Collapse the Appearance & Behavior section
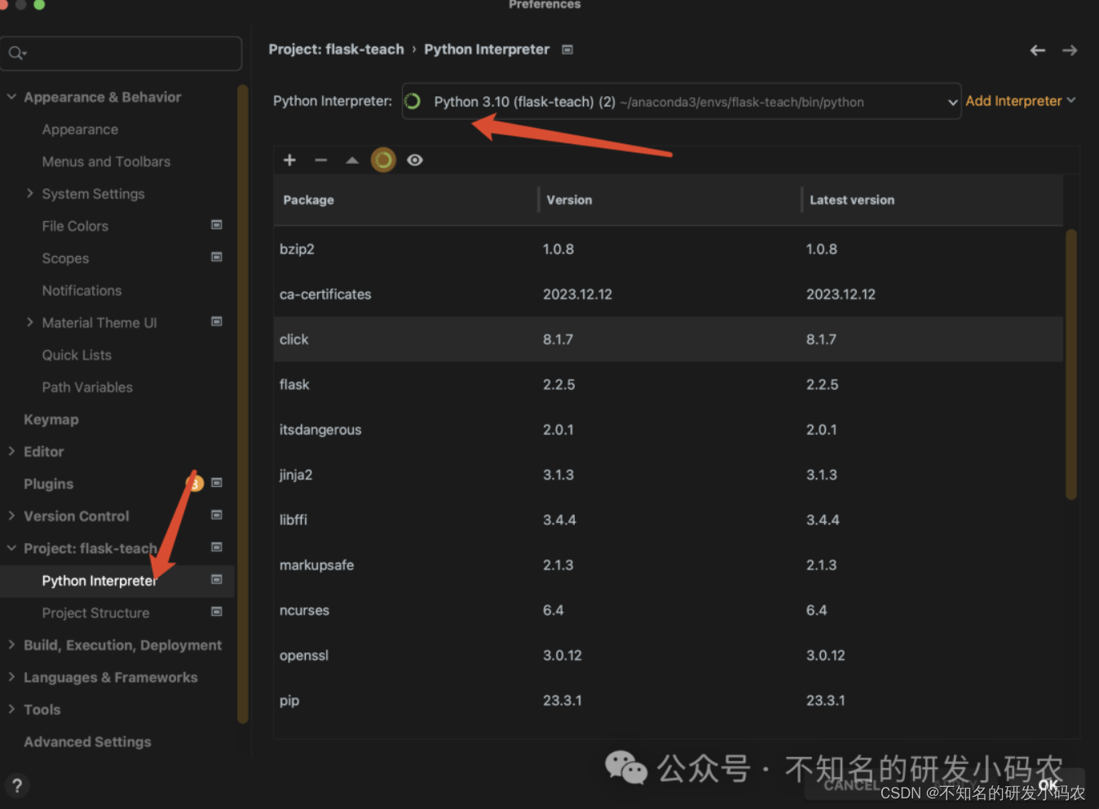The height and width of the screenshot is (809, 1099). click(11, 96)
